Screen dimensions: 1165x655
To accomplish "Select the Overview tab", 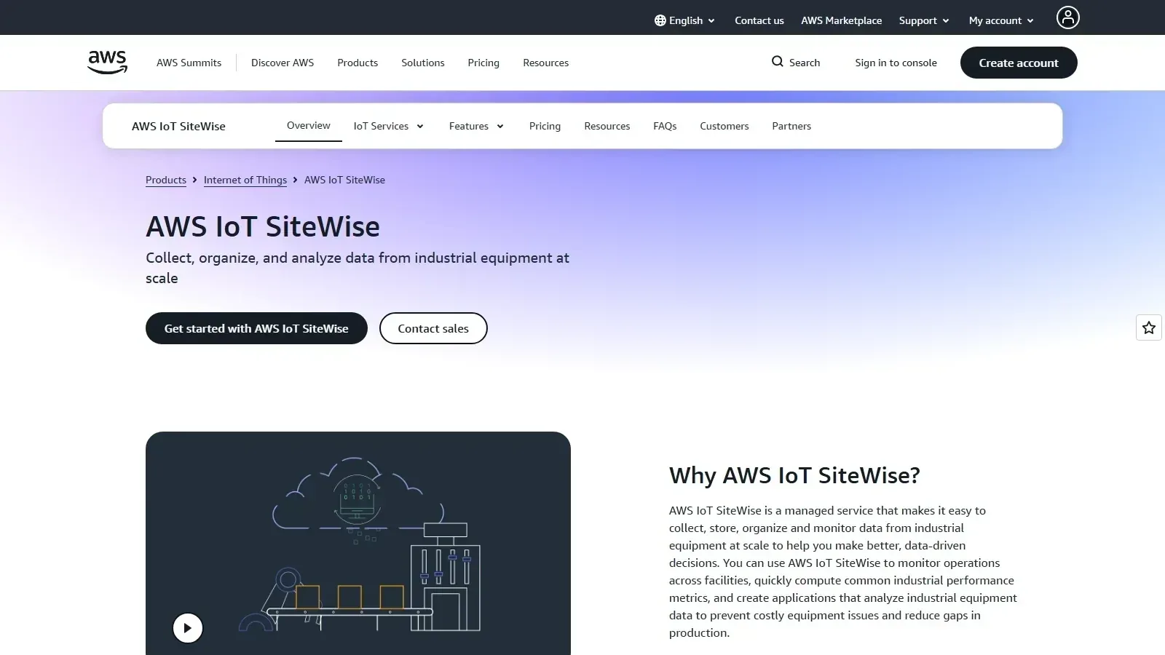I will [x=308, y=126].
